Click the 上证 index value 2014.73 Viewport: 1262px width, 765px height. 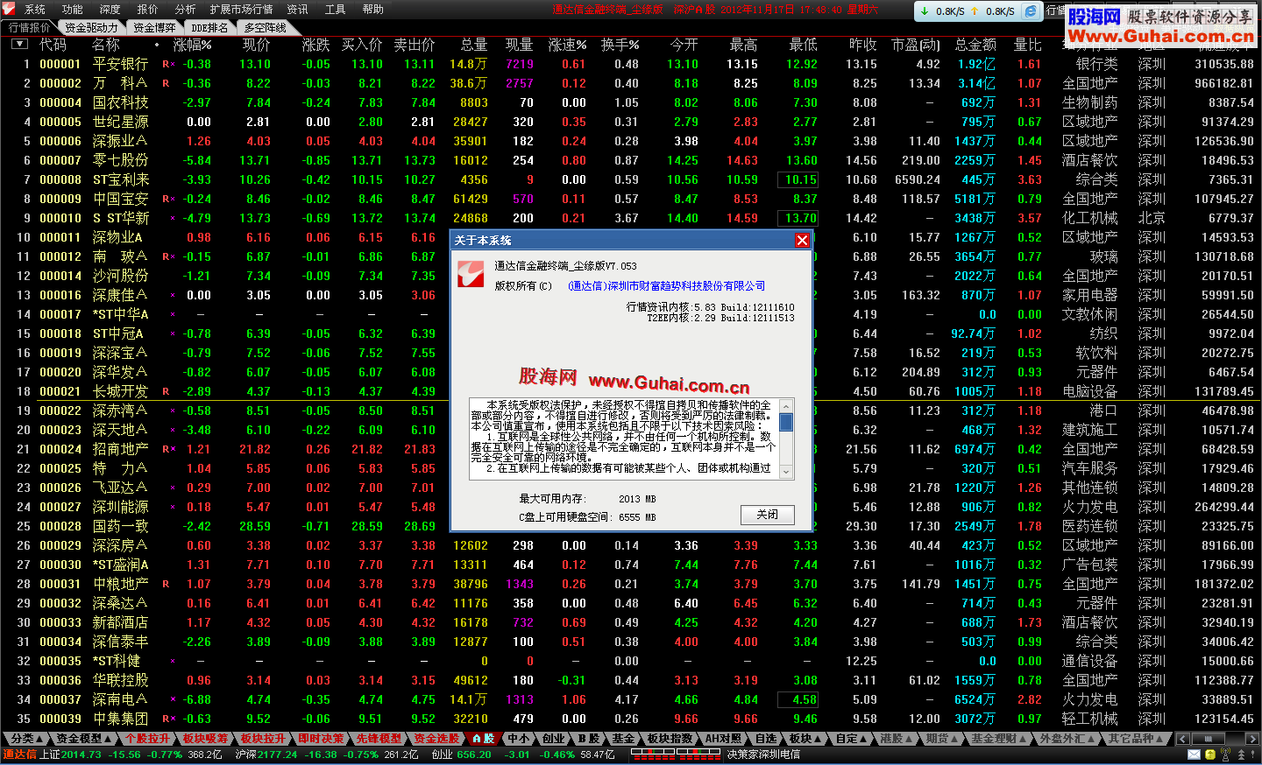(x=82, y=754)
